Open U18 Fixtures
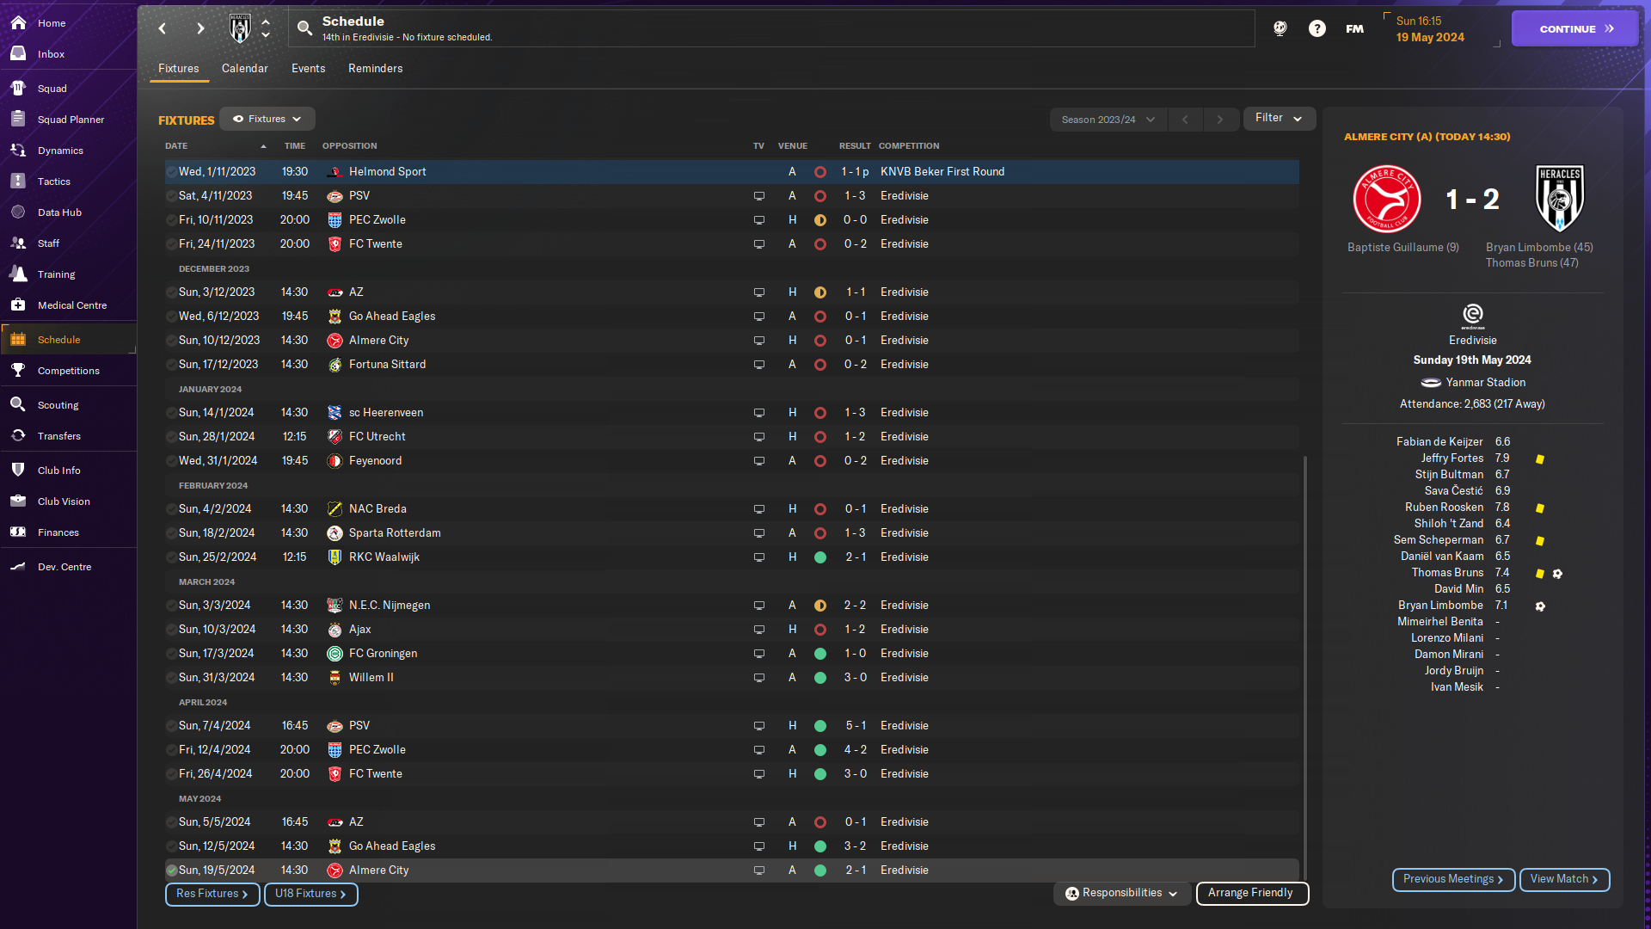The image size is (1651, 929). tap(310, 894)
